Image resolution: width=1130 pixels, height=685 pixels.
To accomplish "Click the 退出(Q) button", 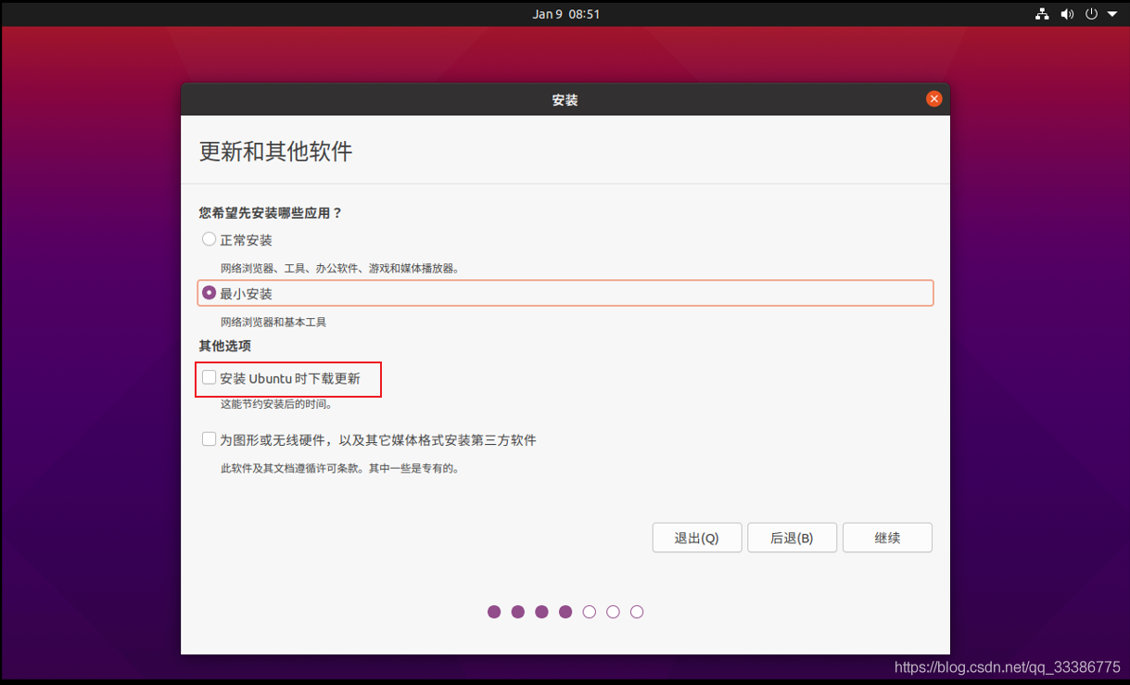I will pos(697,538).
